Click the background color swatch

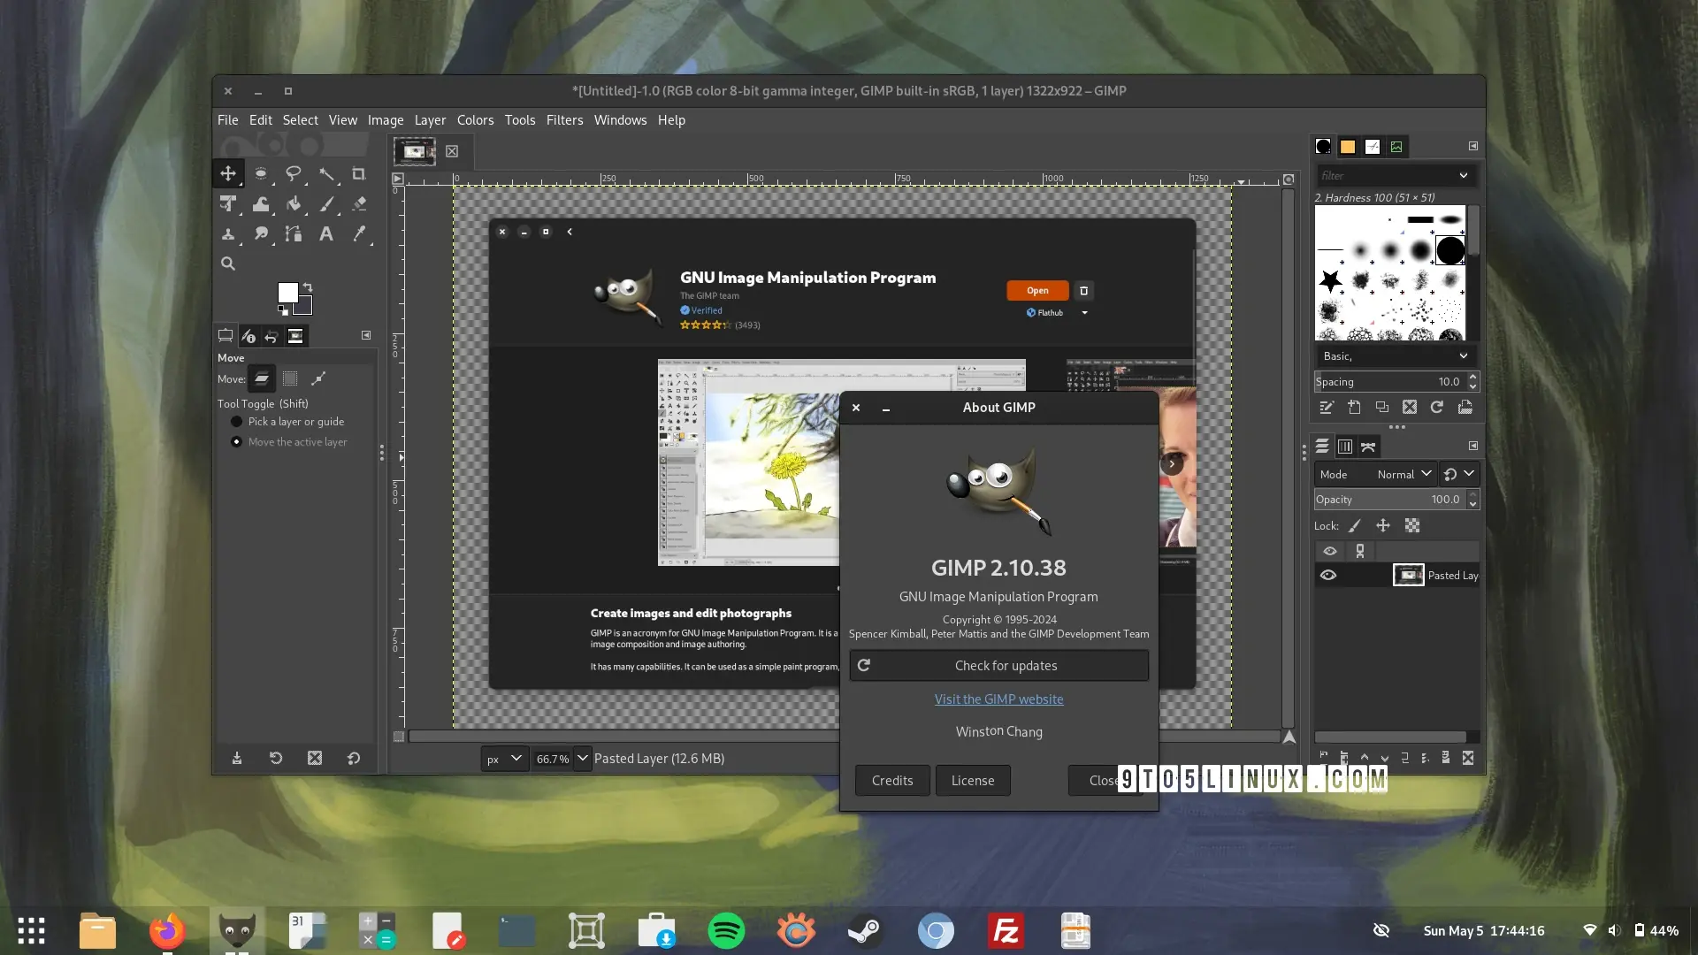[305, 308]
